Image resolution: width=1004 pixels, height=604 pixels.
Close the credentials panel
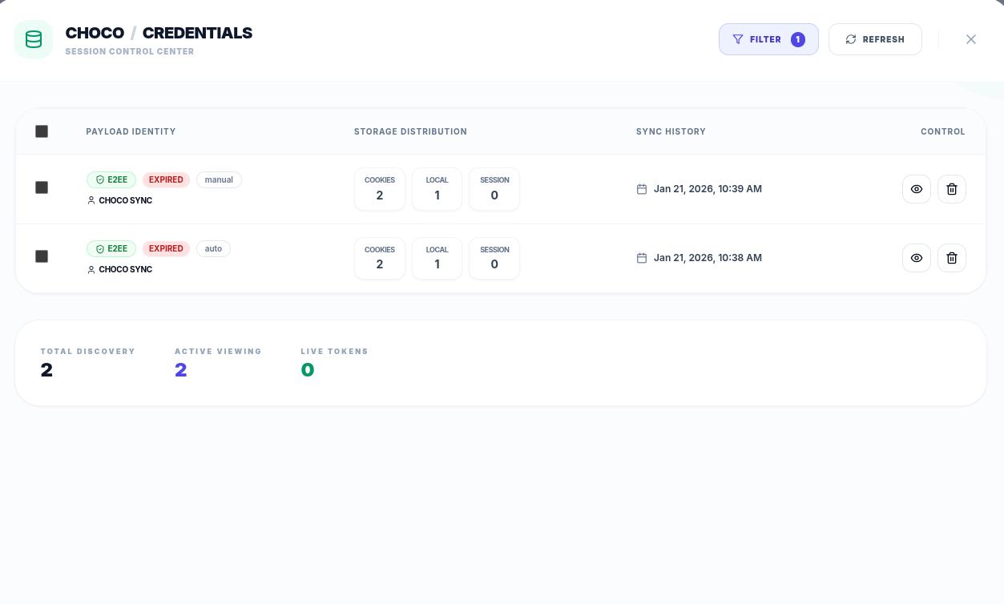(x=970, y=39)
